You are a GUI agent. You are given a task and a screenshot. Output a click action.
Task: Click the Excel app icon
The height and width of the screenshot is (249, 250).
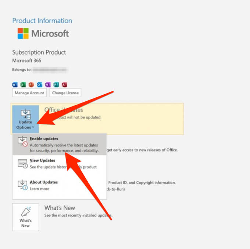click(x=23, y=84)
